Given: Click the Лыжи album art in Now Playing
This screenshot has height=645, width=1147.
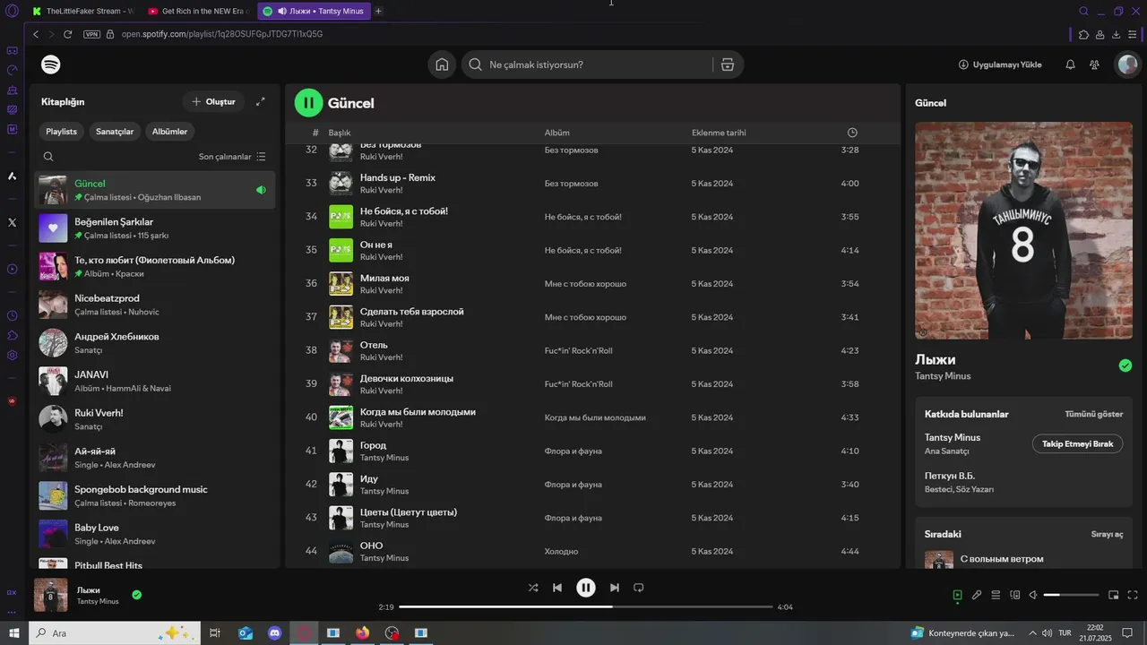Looking at the screenshot, I should pyautogui.click(x=1023, y=230).
